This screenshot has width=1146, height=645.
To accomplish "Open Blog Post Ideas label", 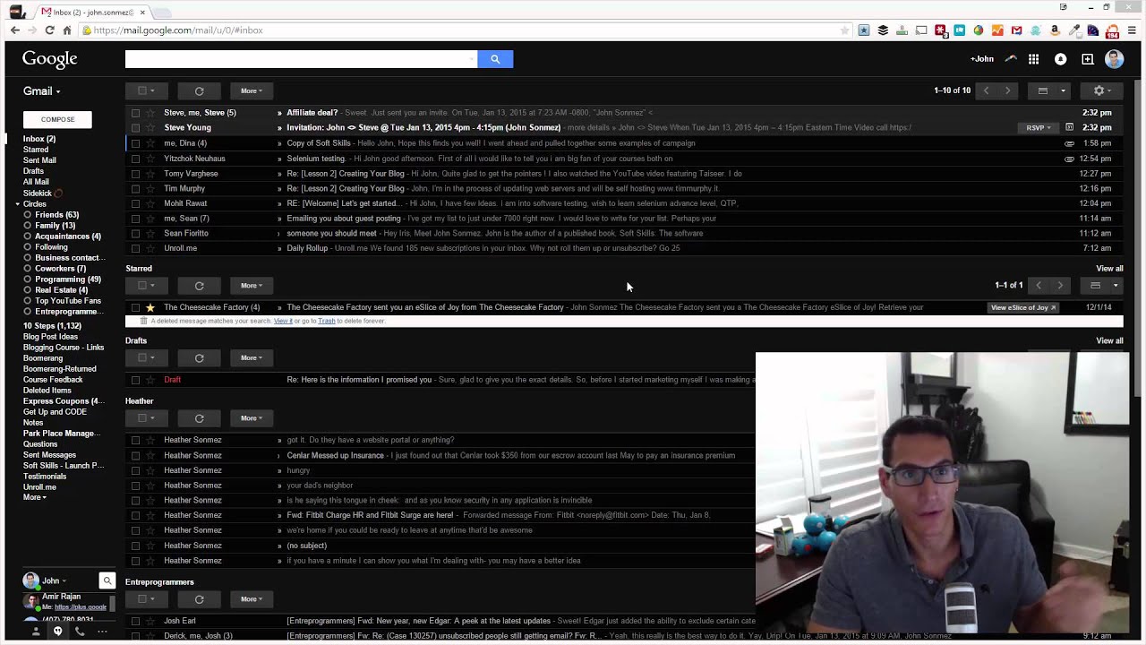I will [50, 337].
